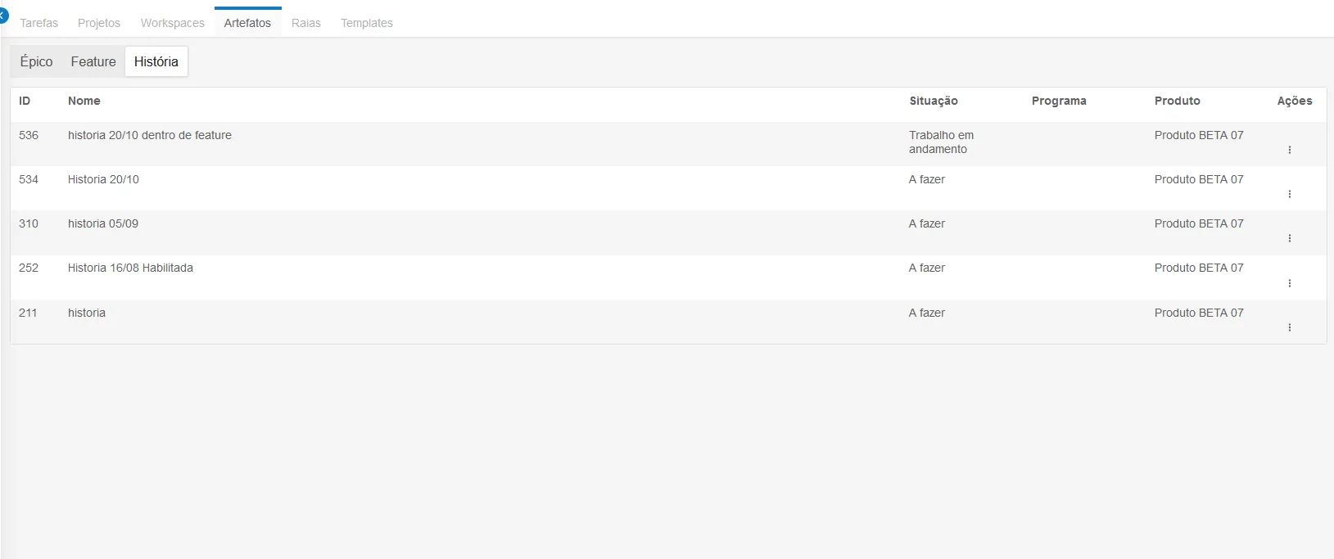The image size is (1334, 559).
Task: Select story name 'historia 20/10 dentro de feature'
Action: coord(150,135)
